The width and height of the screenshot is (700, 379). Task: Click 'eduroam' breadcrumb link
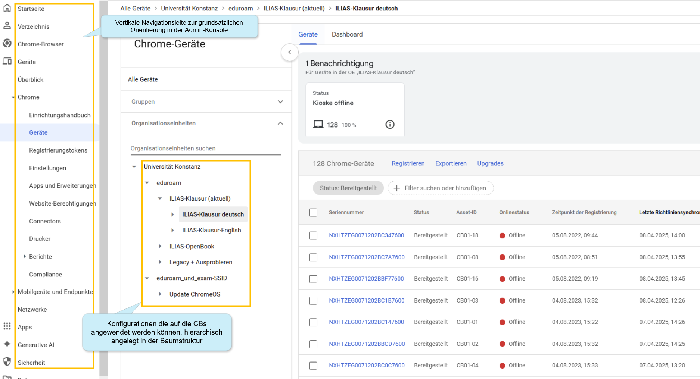[240, 8]
